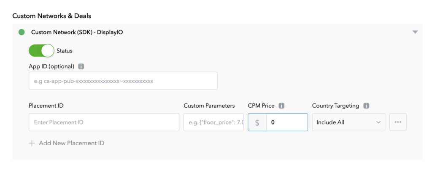Viewport: 432px width, 174px height.
Task: Select the Custom Network (SDK) - DisplayIO header
Action: pyautogui.click(x=77, y=32)
